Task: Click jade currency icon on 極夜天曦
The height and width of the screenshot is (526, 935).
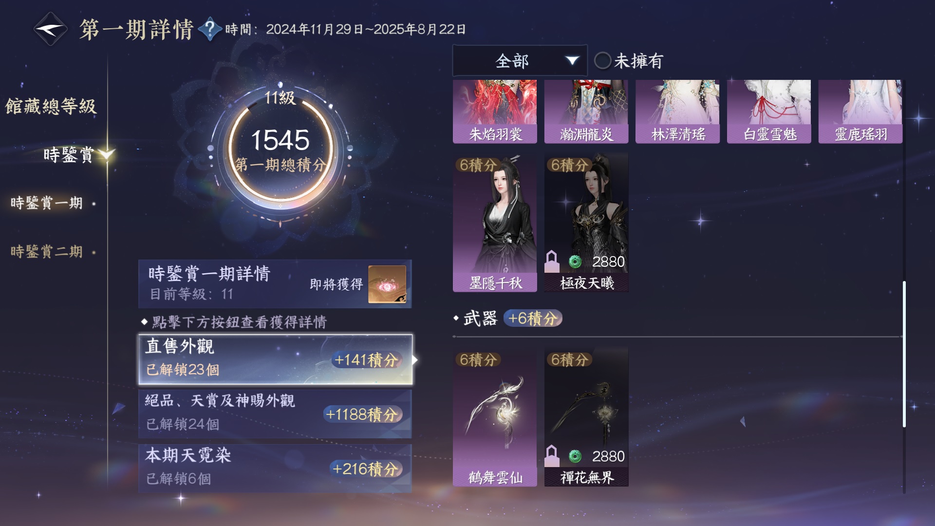Action: (x=575, y=262)
